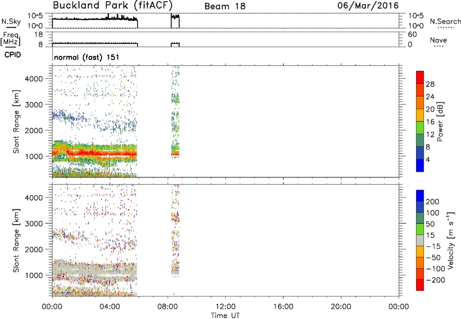Click the '-15' tick on the velocity colorbar
The width and height of the screenshot is (461, 319).
pyautogui.click(x=433, y=246)
